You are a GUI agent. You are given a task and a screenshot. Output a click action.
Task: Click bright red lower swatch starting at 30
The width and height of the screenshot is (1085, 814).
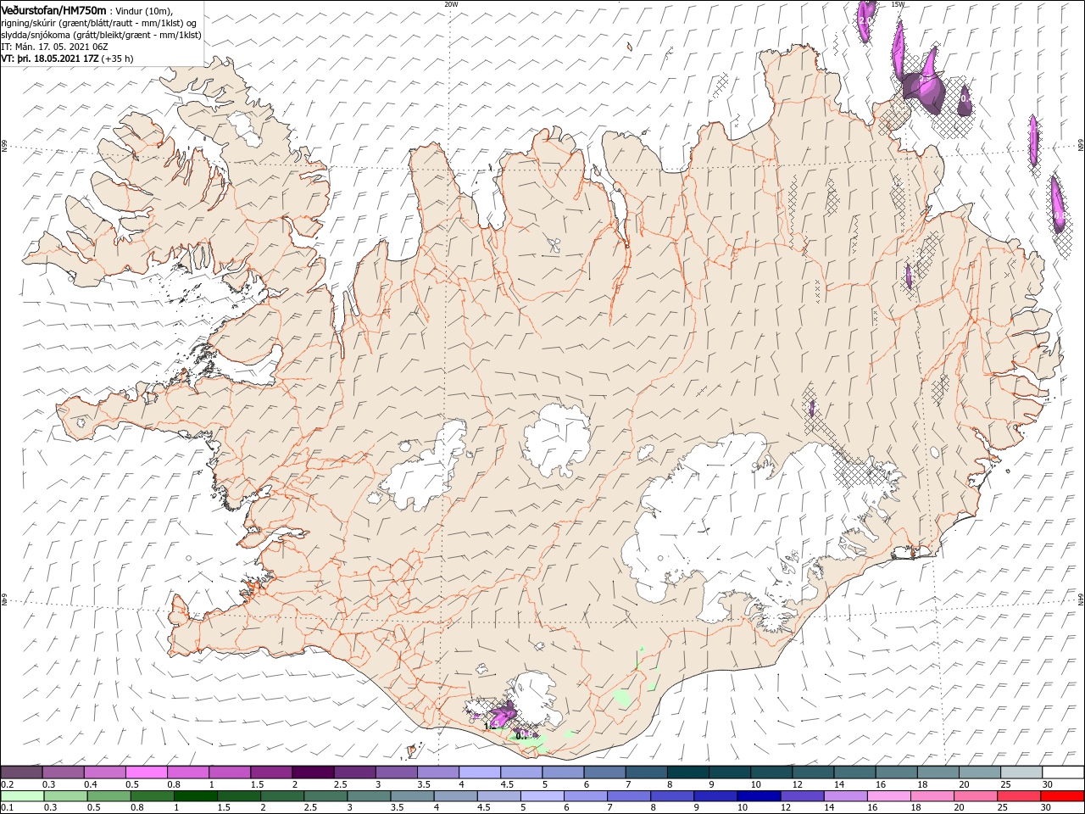1062,796
